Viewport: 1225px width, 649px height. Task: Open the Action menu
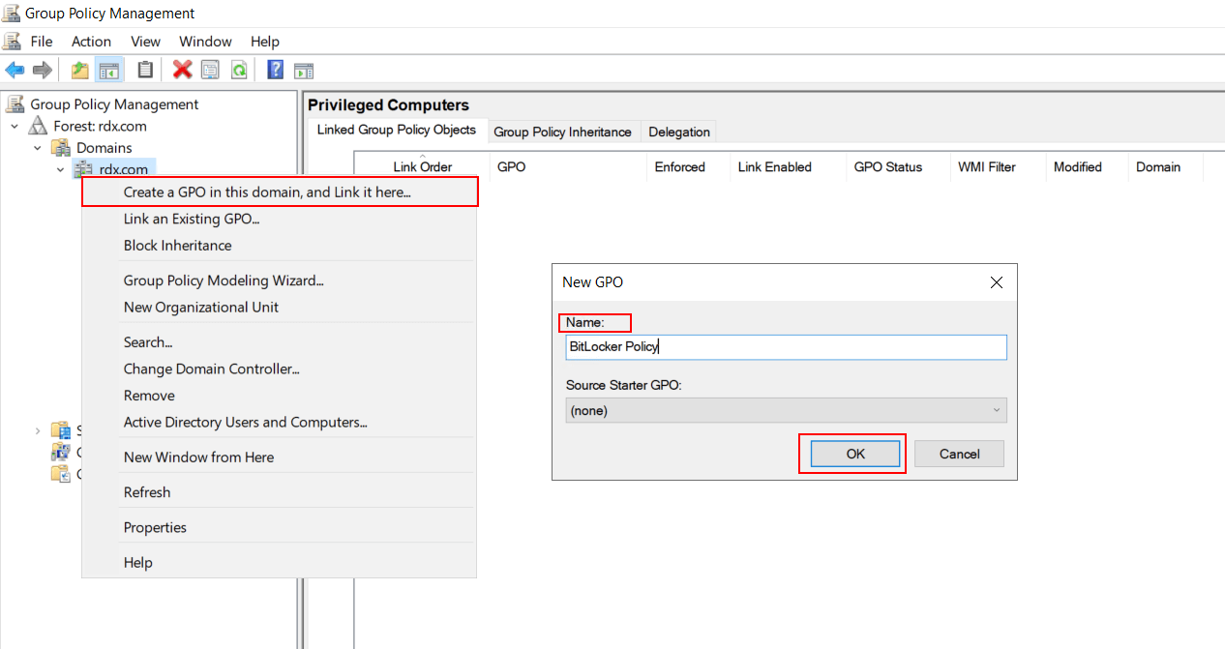[x=91, y=41]
